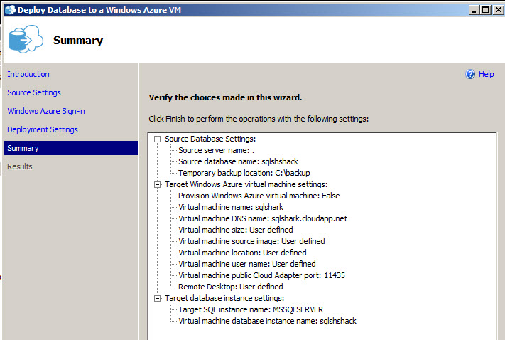Click the wizard title bar app icon
The height and width of the screenshot is (340, 505).
coord(11,10)
